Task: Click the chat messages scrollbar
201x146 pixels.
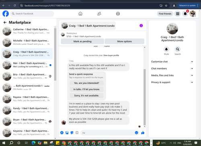Action: click(x=145, y=97)
